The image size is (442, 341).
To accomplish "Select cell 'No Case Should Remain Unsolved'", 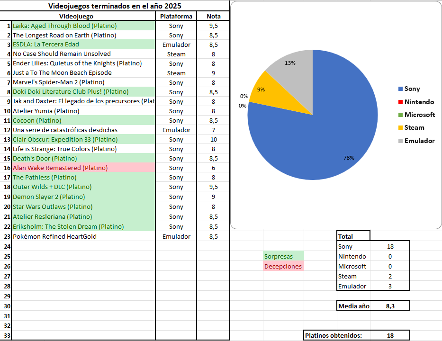I will 83,54.
